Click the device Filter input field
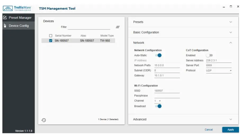 pos(89,27)
